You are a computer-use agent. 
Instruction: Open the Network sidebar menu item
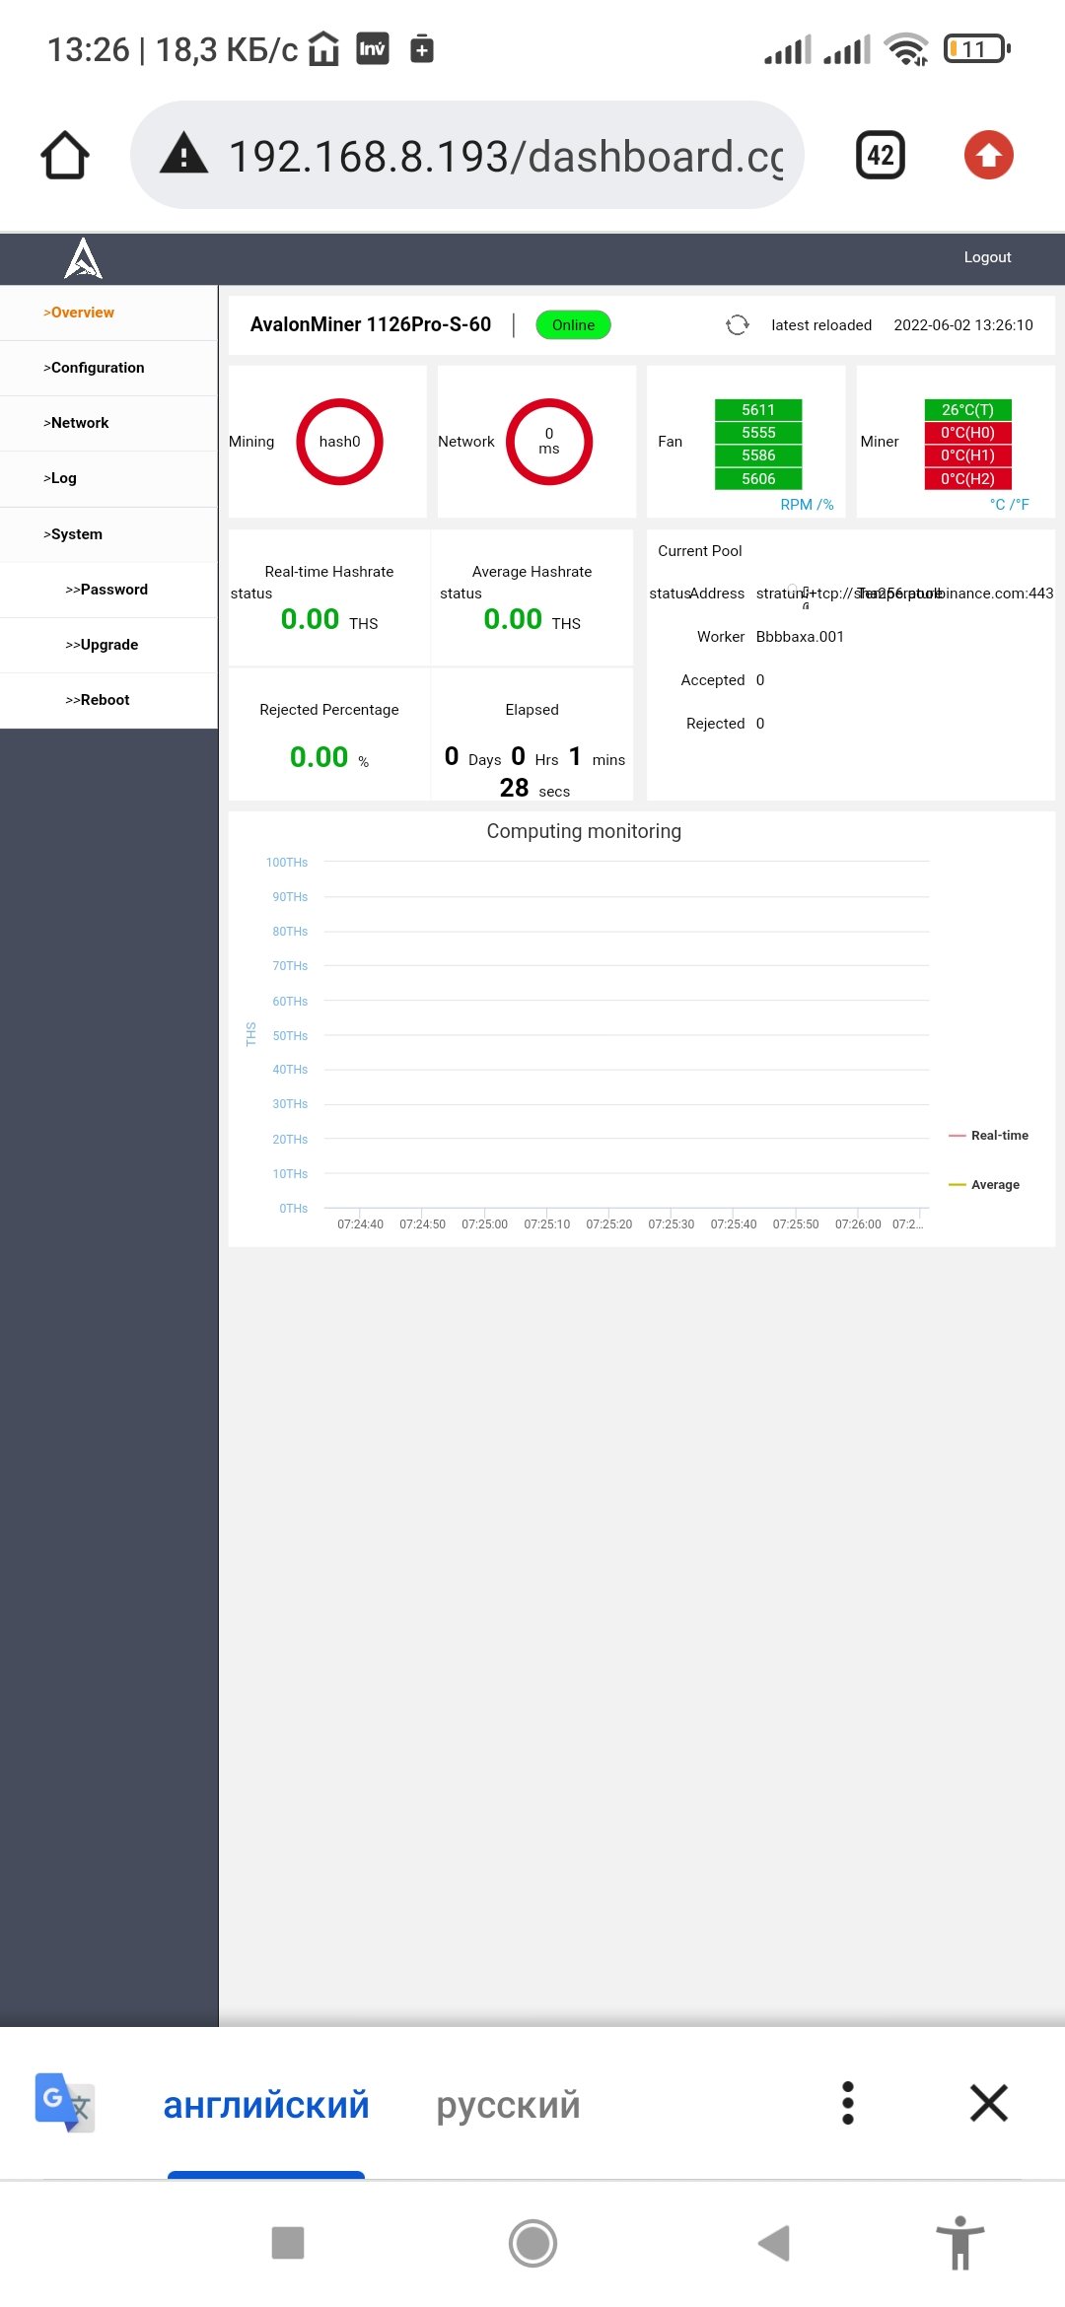[x=108, y=423]
